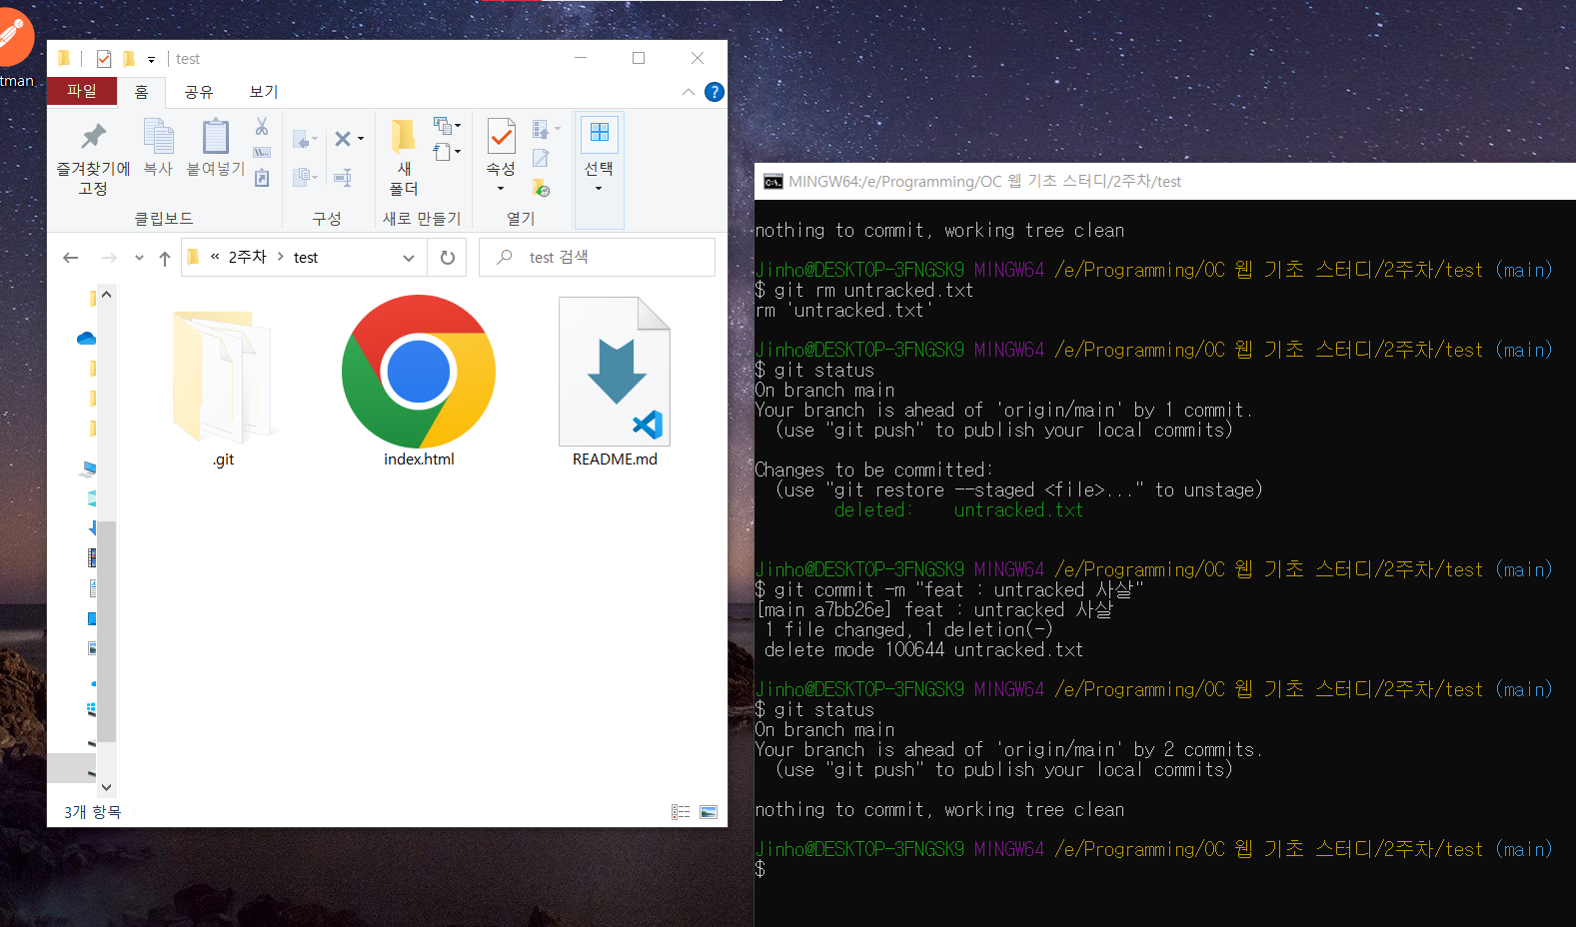Open Properties (속성) checkmark icon
Image resolution: width=1576 pixels, height=927 pixels.
[501, 137]
